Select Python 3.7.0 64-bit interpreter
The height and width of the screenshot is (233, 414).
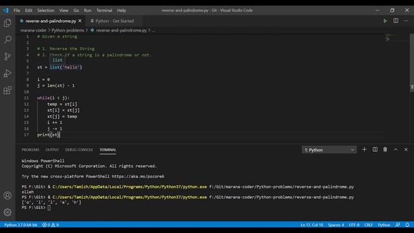click(21, 225)
